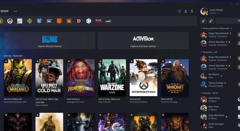Toggle favorite star on Call of Duty: Warzone card
240x131 pixels.
point(100,61)
